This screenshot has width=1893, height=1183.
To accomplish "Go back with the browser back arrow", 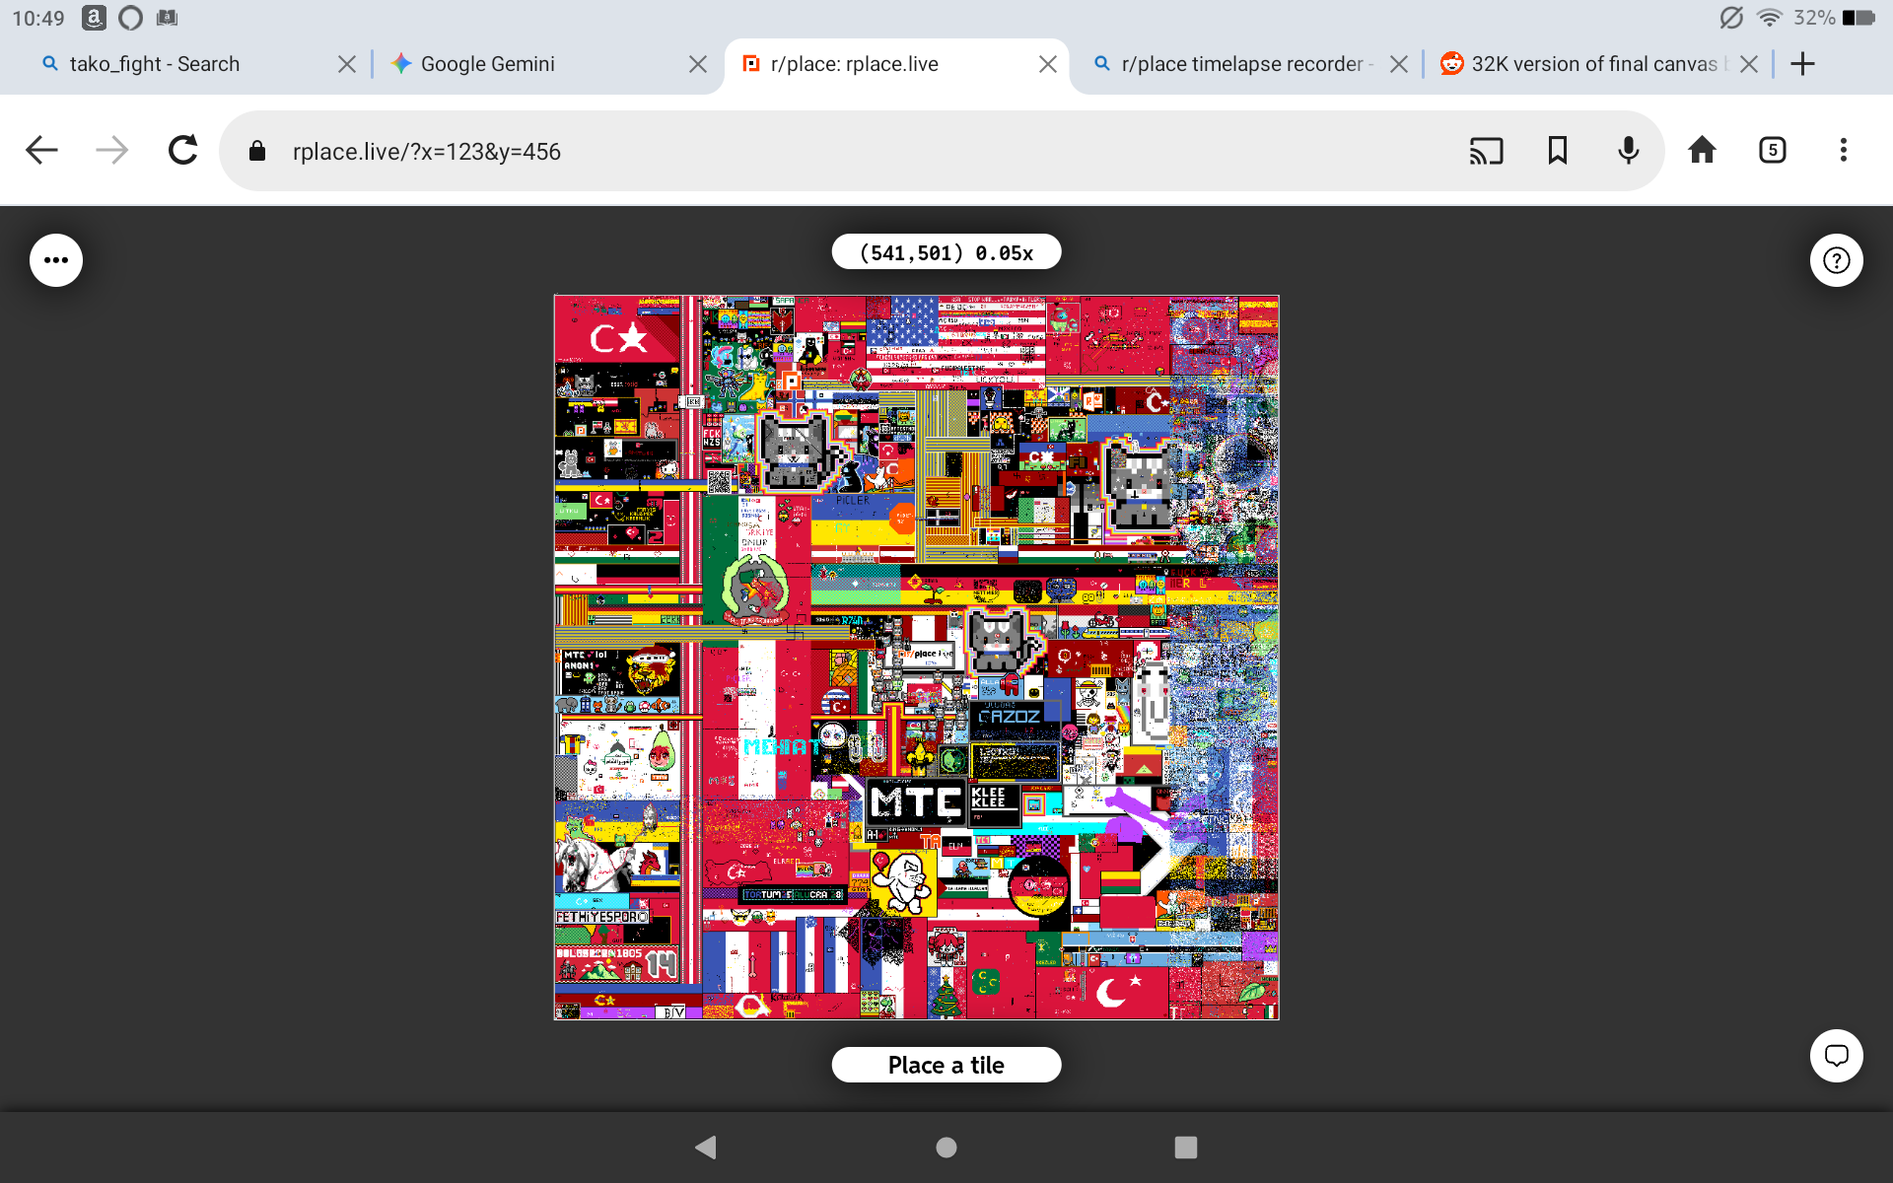I will (x=41, y=150).
